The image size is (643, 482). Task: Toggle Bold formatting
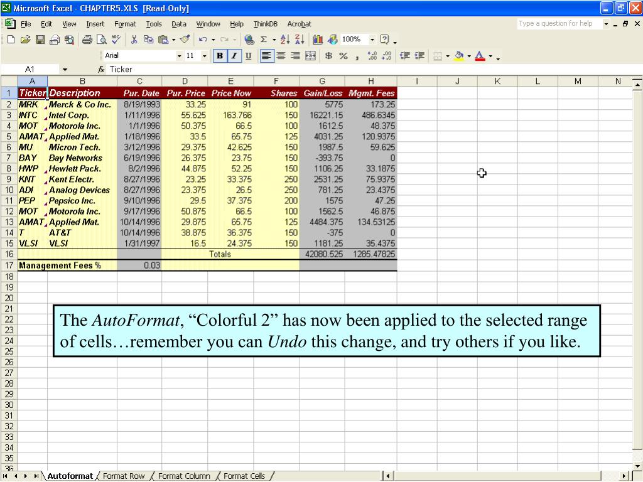pyautogui.click(x=220, y=56)
